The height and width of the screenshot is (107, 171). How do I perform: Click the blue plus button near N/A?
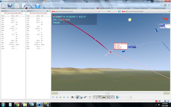coord(119,11)
